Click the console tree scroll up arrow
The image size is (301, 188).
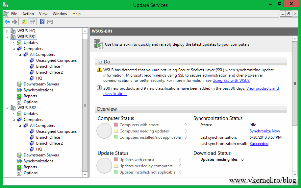85,31
